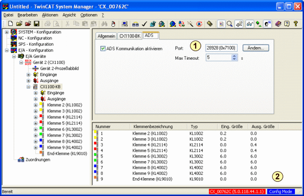Switch to the Allgemein tab

pyautogui.click(x=106, y=36)
